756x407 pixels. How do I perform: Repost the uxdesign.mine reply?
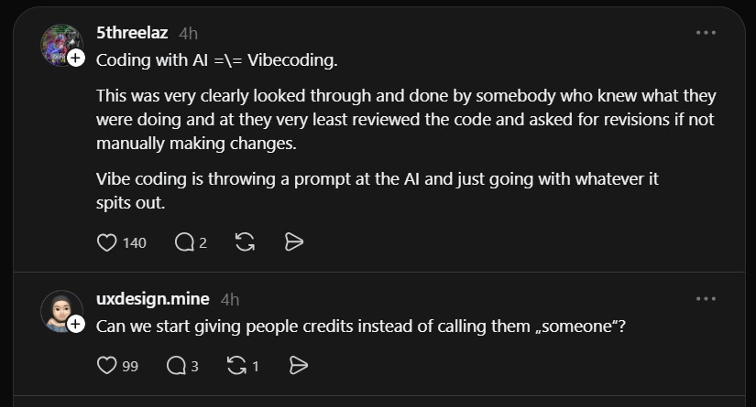tap(236, 366)
